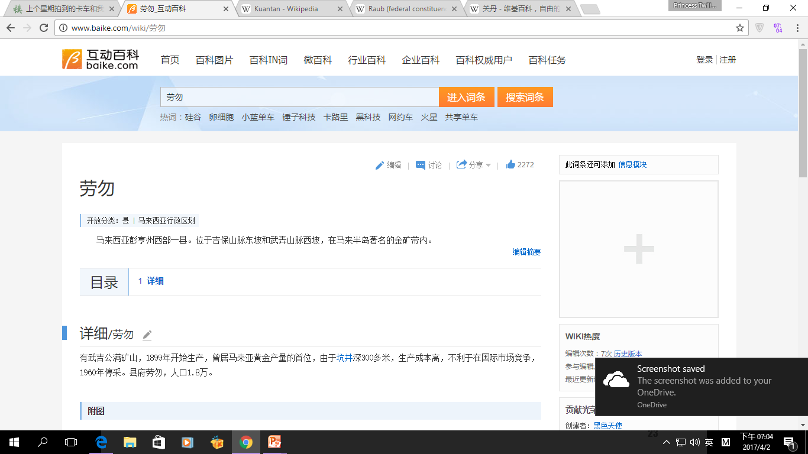Click the search box containing 劳勿
Viewport: 808px width, 454px height.
tap(299, 97)
